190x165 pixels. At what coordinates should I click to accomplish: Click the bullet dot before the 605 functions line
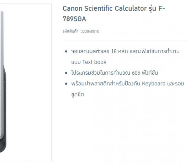point(66,73)
